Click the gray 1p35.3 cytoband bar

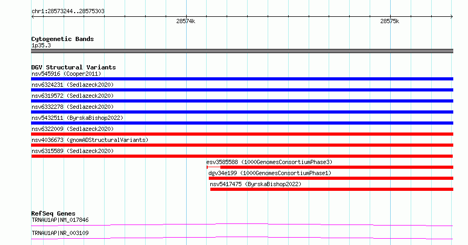coord(242,51)
